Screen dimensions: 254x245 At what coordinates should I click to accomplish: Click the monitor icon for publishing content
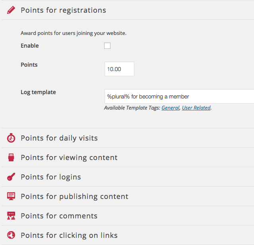[11, 196]
